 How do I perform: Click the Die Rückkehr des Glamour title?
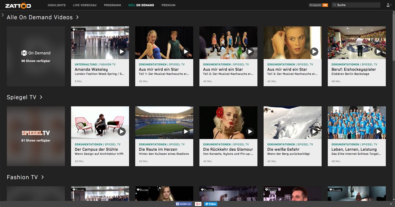tap(228, 149)
